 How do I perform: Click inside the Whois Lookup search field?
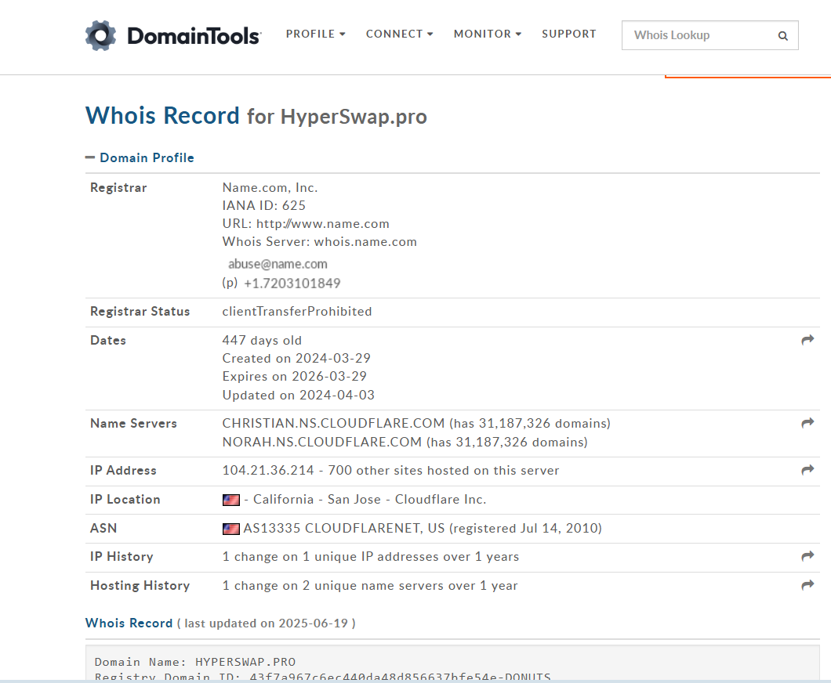point(698,35)
